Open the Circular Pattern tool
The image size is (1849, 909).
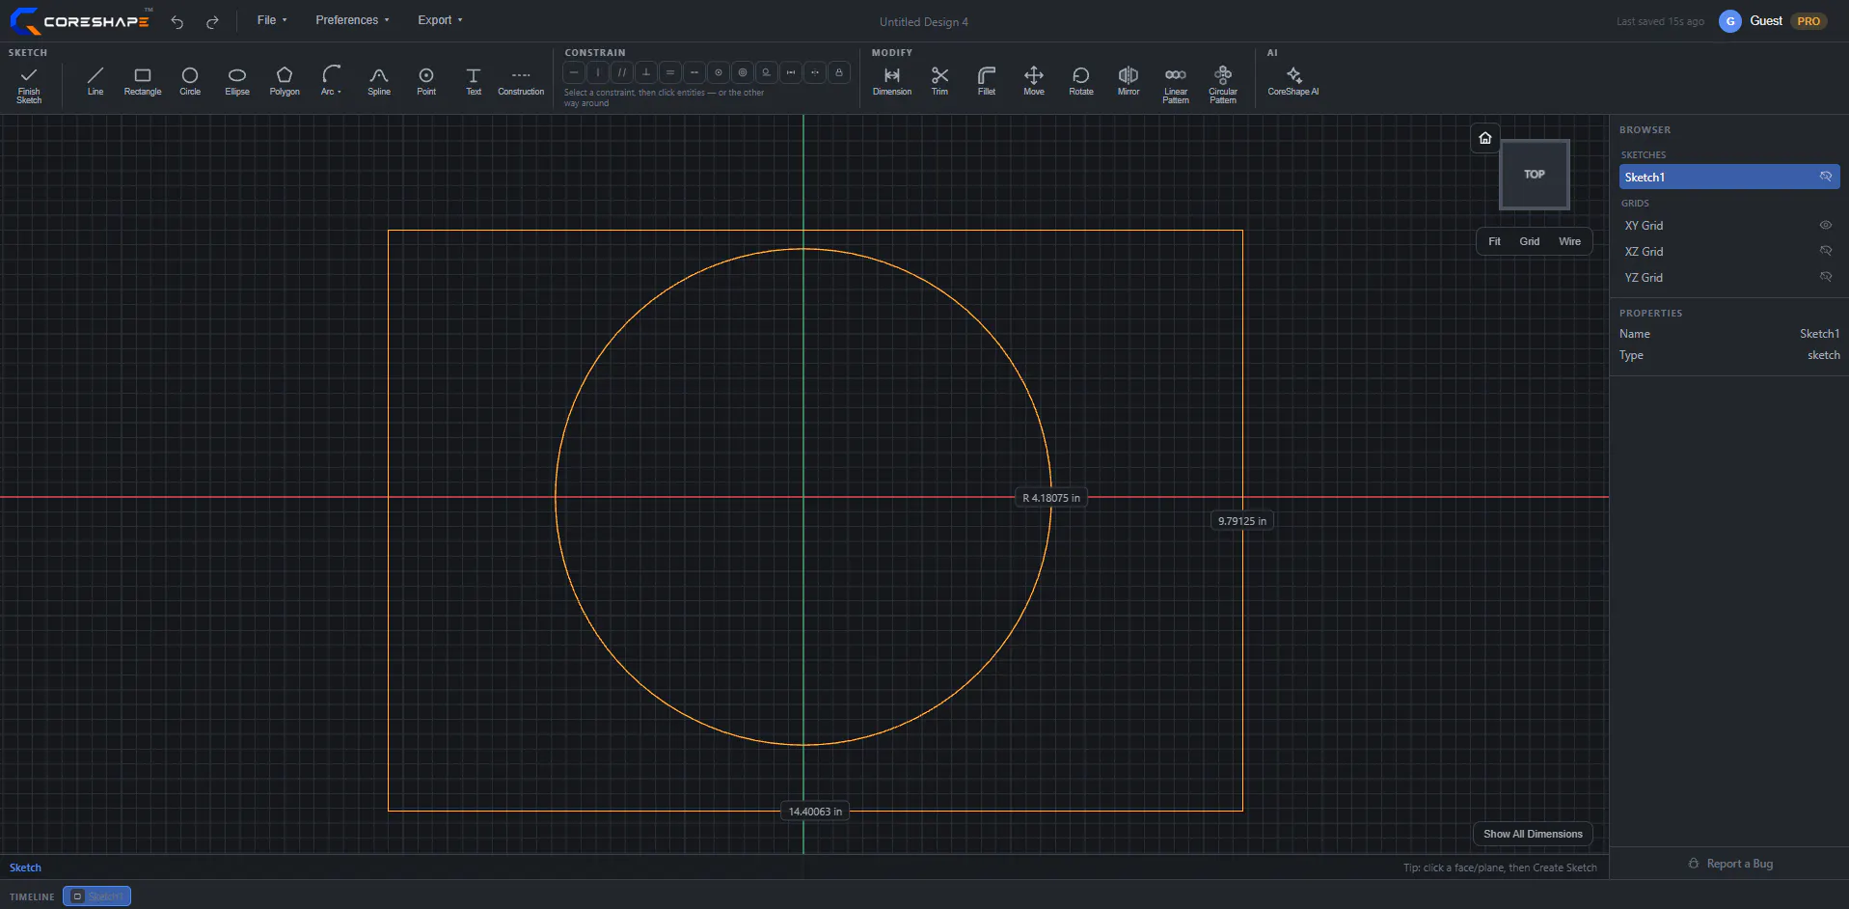click(x=1223, y=84)
